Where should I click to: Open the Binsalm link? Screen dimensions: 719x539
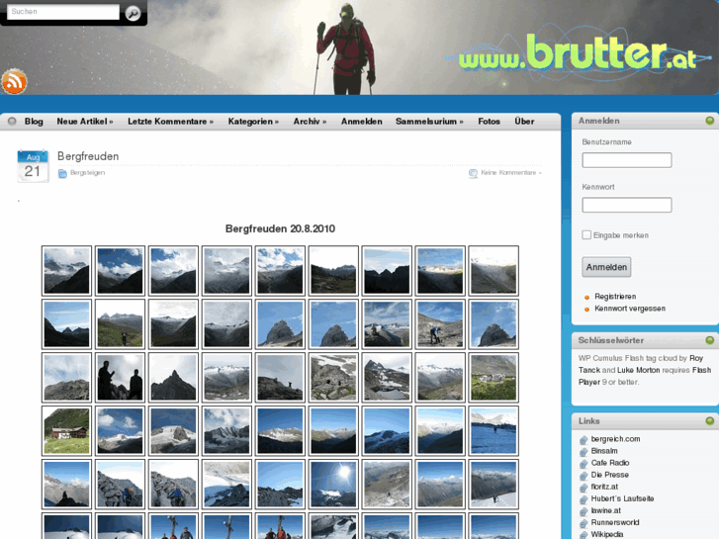click(604, 451)
